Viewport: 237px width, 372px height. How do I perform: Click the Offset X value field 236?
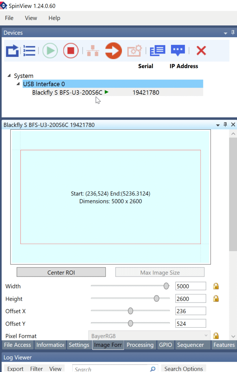tap(190, 311)
